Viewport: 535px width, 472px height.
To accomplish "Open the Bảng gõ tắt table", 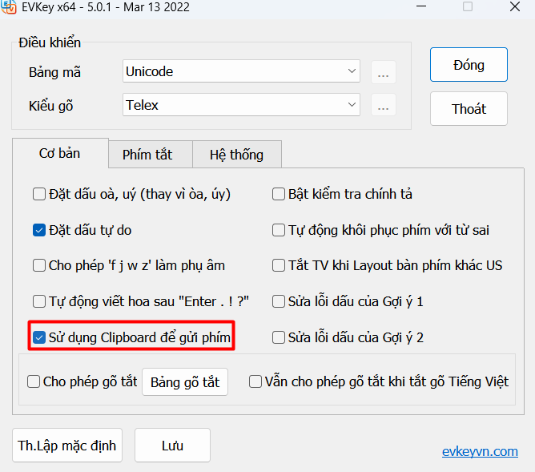I will (185, 381).
